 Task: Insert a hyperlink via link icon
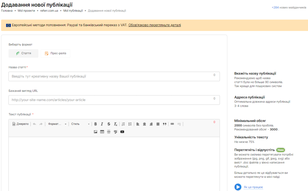tap(172, 124)
